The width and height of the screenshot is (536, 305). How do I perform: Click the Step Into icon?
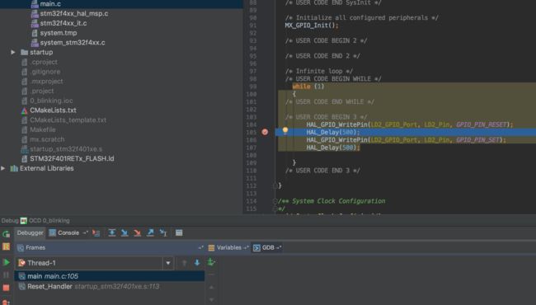coord(125,233)
